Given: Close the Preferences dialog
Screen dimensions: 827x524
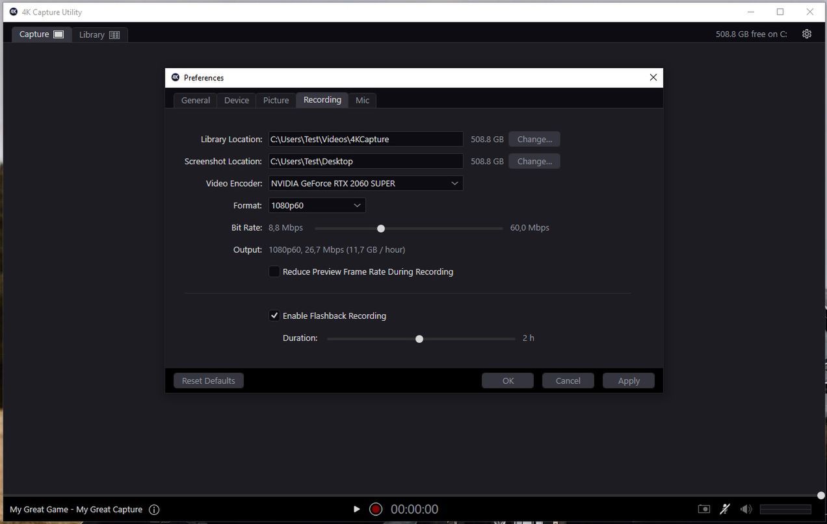Looking at the screenshot, I should click(x=653, y=77).
